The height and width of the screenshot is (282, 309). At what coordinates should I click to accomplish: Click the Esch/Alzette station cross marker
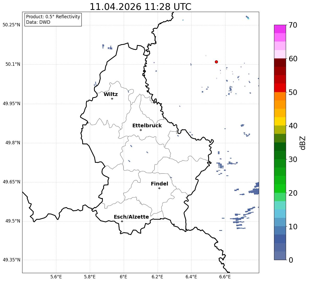(x=122, y=221)
